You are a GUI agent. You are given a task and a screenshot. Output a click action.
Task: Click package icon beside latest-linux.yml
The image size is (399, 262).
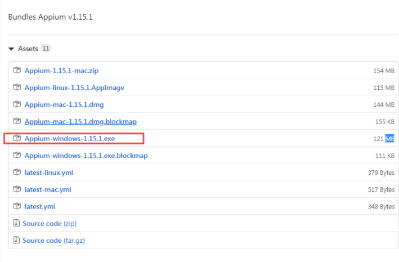[x=17, y=172]
